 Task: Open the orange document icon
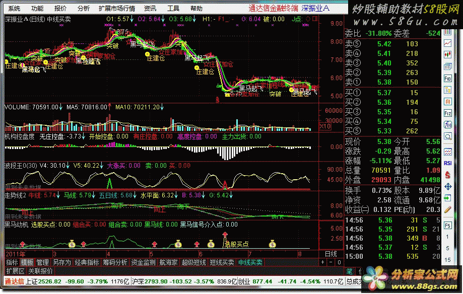(x=448, y=102)
